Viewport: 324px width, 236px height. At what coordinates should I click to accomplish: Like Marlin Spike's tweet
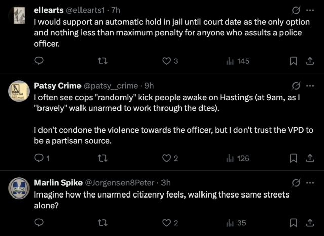(x=170, y=223)
